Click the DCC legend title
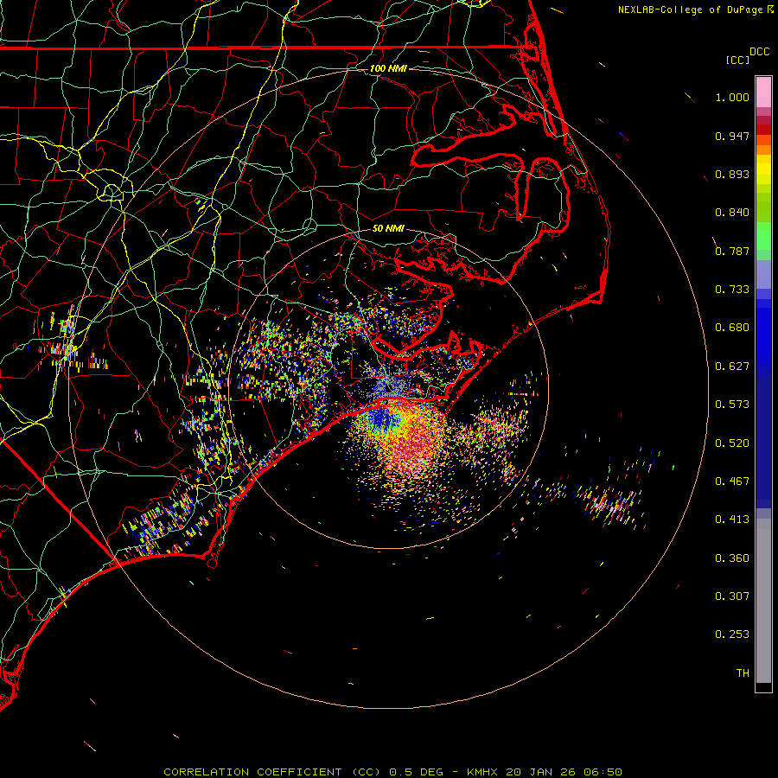The image size is (778, 778). pos(759,52)
